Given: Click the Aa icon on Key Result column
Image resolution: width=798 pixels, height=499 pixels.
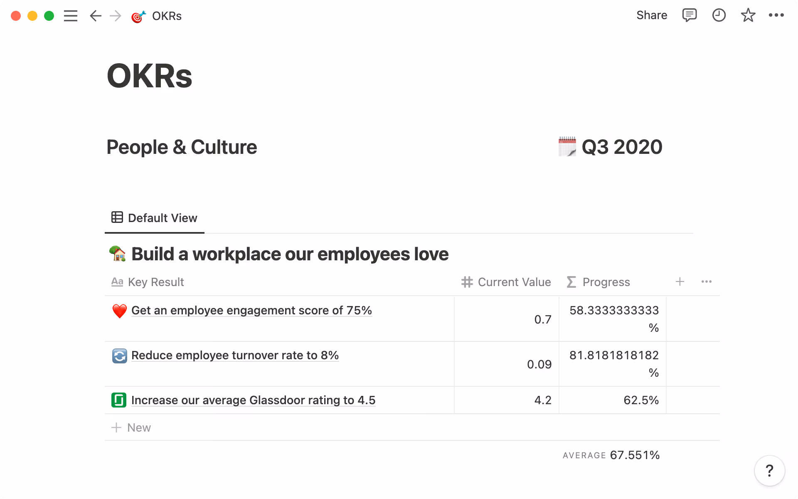Looking at the screenshot, I should point(117,282).
